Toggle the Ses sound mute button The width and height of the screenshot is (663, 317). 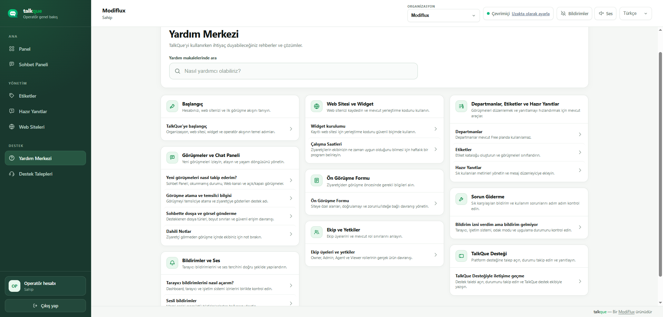tap(605, 13)
